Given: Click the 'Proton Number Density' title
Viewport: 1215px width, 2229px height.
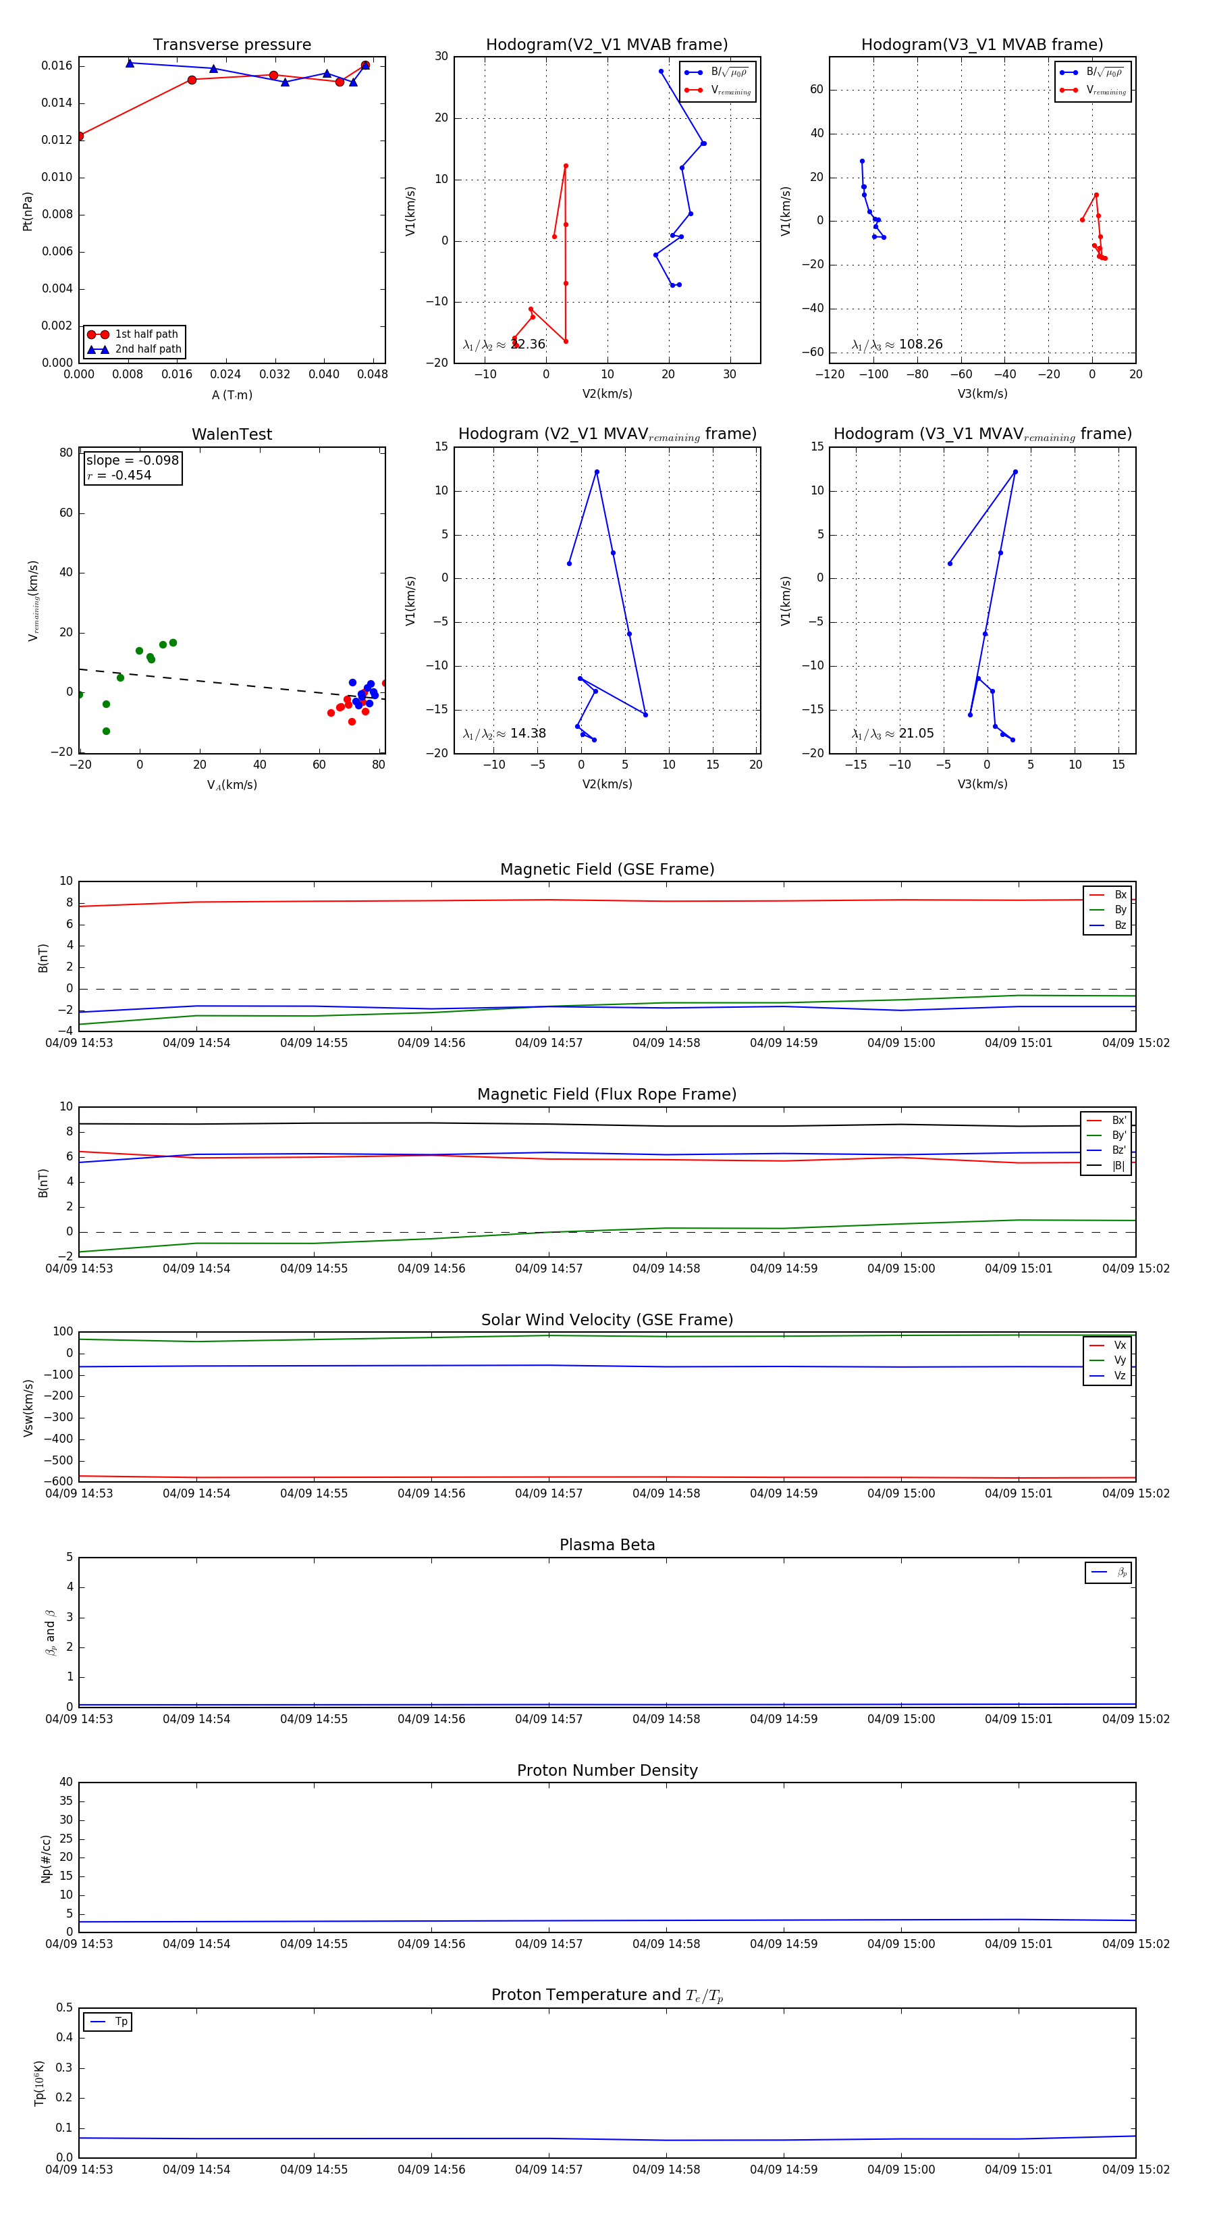Looking at the screenshot, I should (607, 1770).
